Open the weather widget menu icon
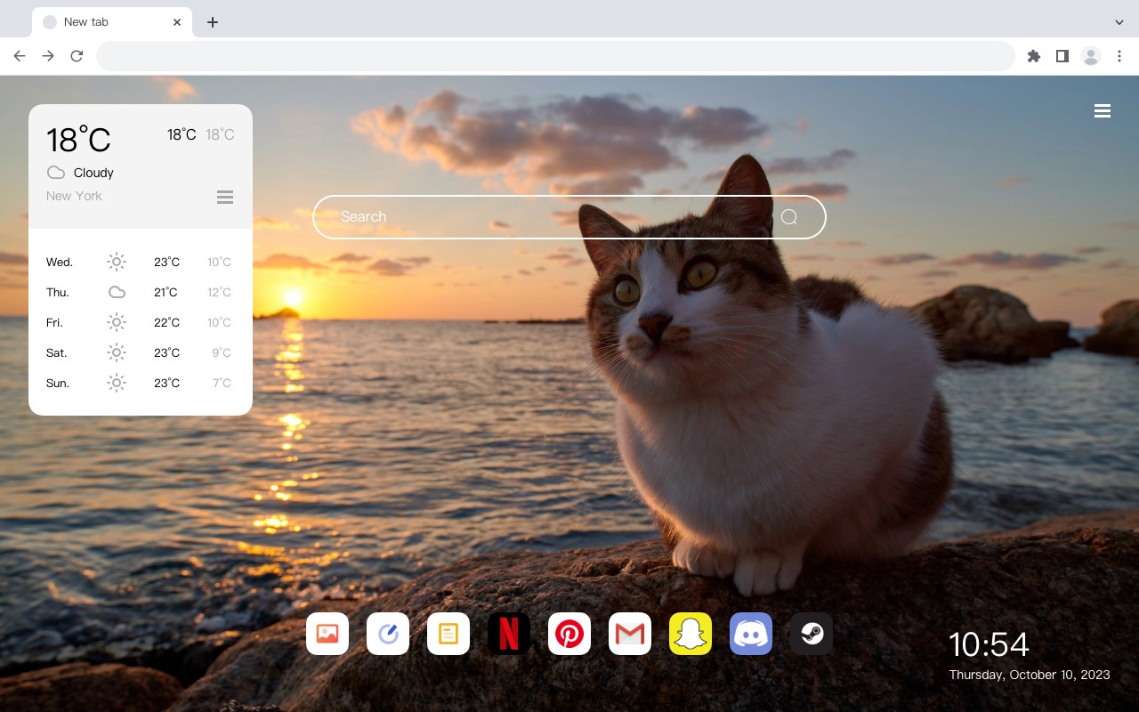 click(225, 197)
